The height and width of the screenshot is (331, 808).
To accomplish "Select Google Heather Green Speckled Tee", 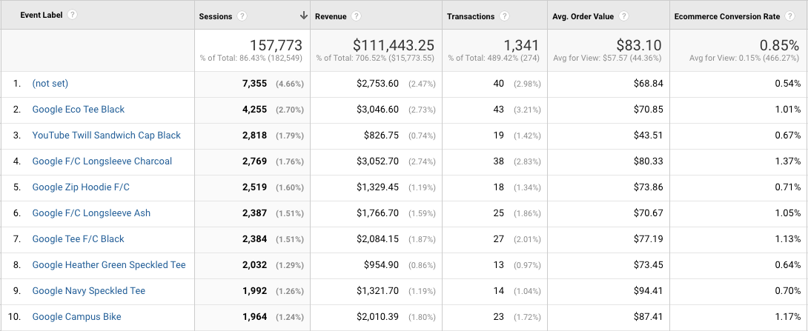I will (109, 265).
